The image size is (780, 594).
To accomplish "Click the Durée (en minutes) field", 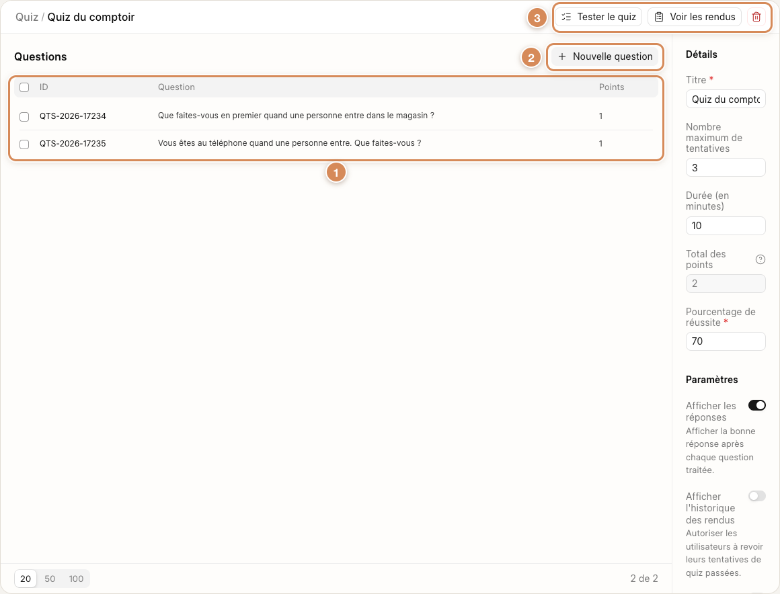I will pos(726,226).
